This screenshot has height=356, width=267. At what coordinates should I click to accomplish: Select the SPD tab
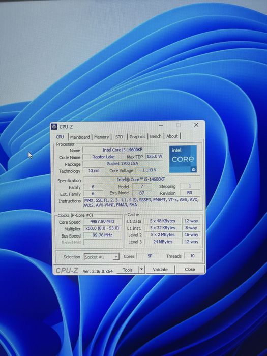click(x=119, y=137)
